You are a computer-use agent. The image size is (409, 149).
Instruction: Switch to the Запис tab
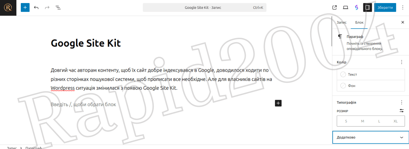(342, 22)
